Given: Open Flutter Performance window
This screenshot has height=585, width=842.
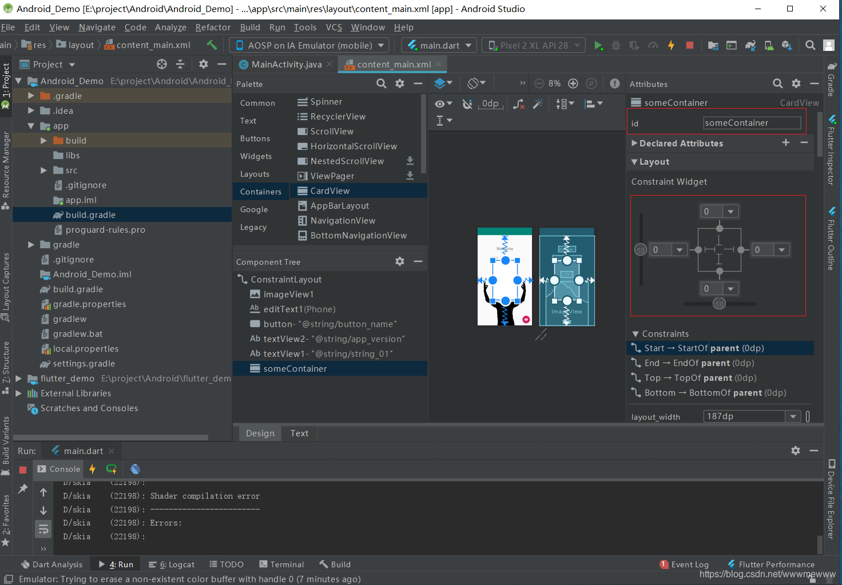Looking at the screenshot, I should (770, 564).
